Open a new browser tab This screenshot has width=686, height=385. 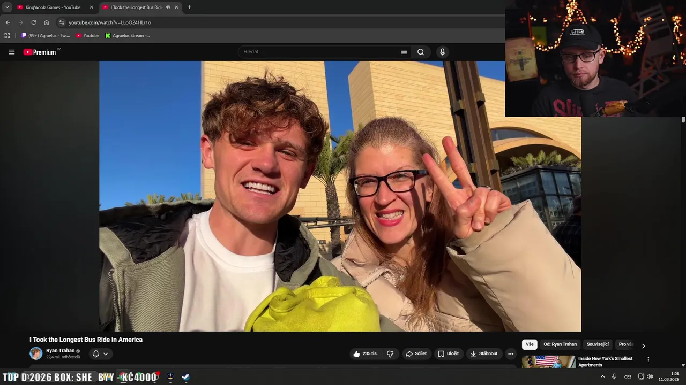pyautogui.click(x=189, y=7)
